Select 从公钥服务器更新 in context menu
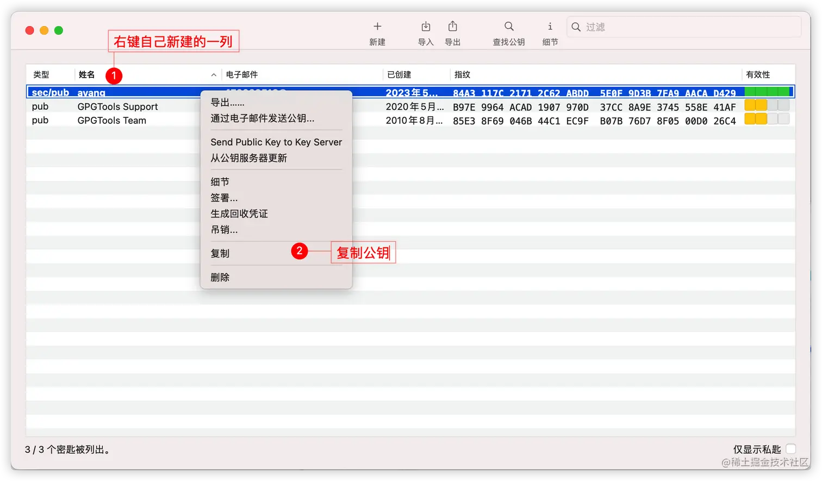This screenshot has width=822, height=481. [x=276, y=158]
